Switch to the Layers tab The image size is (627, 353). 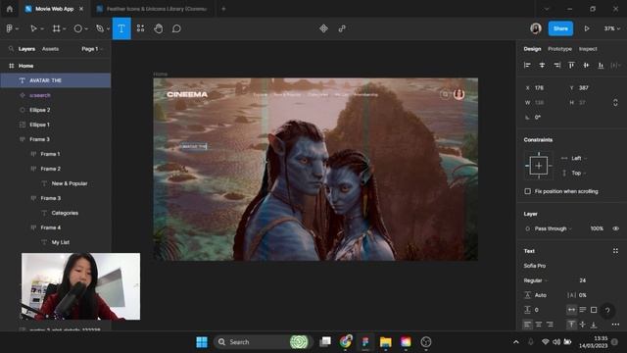point(26,49)
